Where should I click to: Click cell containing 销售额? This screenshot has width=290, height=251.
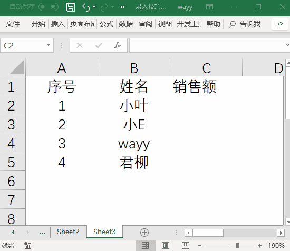(206, 86)
